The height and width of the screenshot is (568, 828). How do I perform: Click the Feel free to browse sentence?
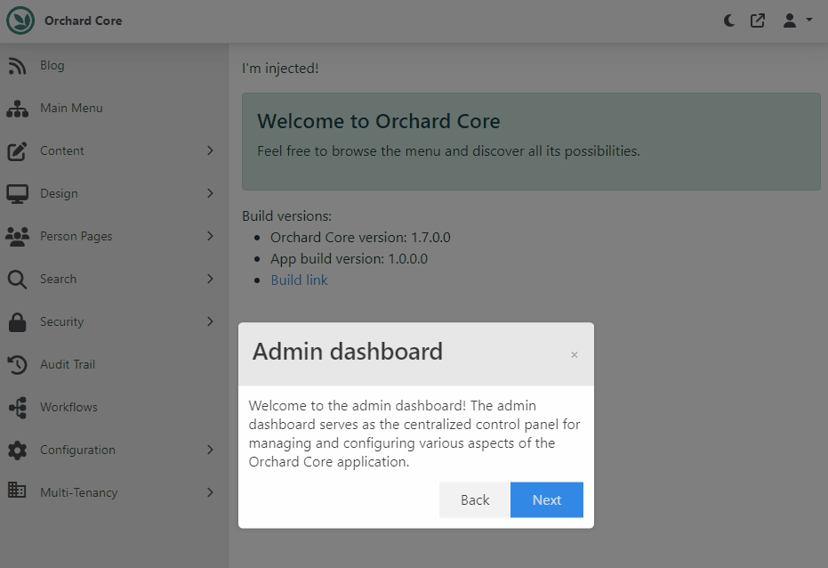(448, 151)
